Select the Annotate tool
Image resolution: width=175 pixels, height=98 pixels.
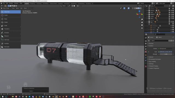click(11, 33)
